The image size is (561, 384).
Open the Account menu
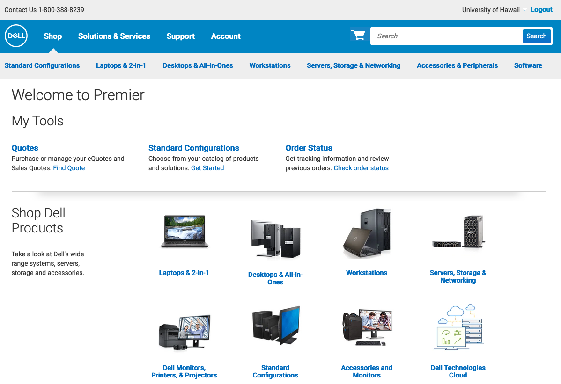point(226,36)
